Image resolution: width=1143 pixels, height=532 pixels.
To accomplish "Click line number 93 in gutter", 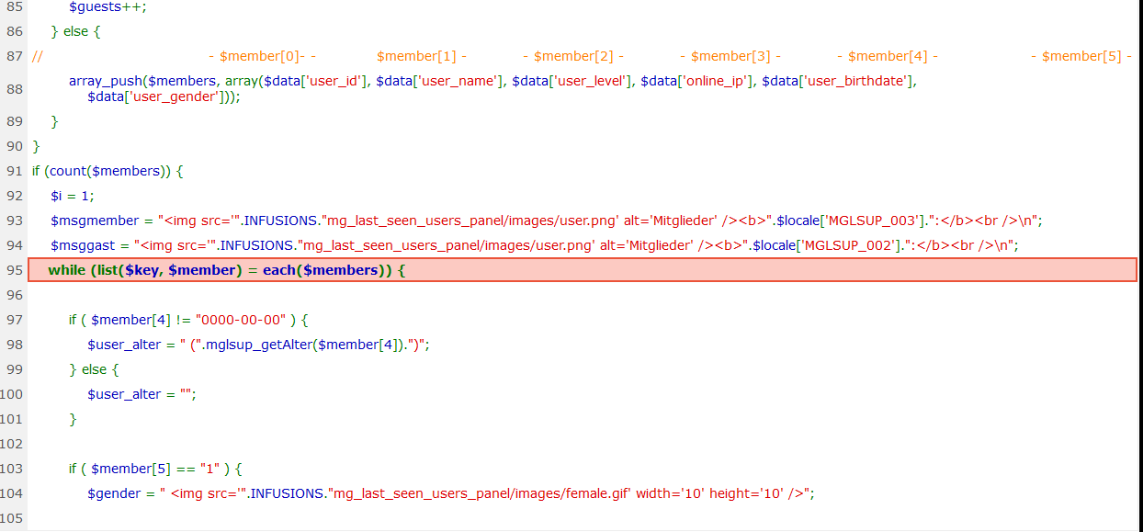I will coord(14,221).
